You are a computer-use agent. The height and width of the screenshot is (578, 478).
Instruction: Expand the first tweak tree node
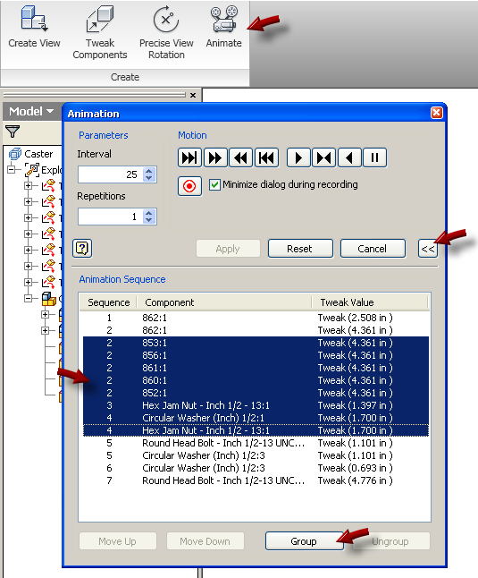28,185
